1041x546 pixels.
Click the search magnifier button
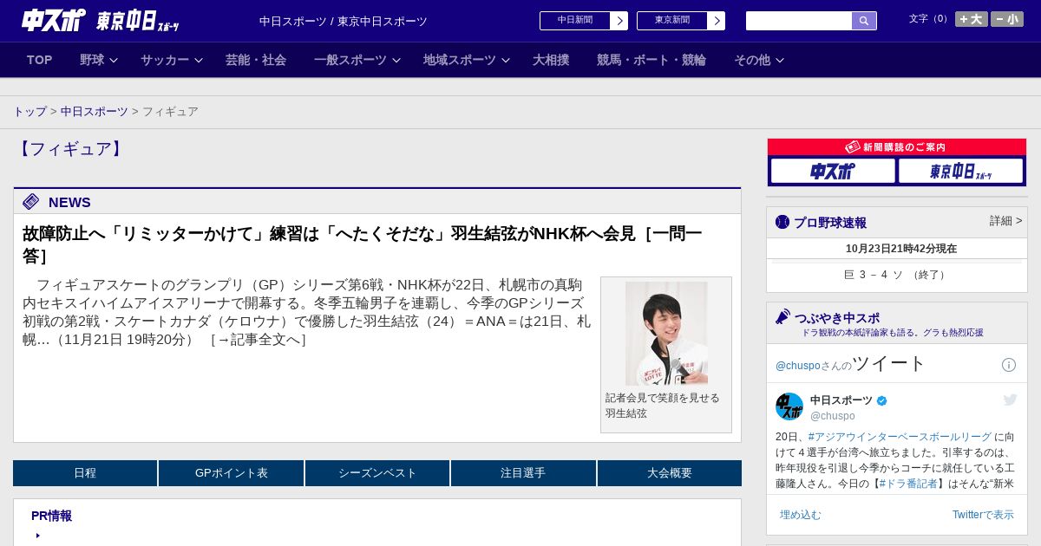click(x=863, y=21)
